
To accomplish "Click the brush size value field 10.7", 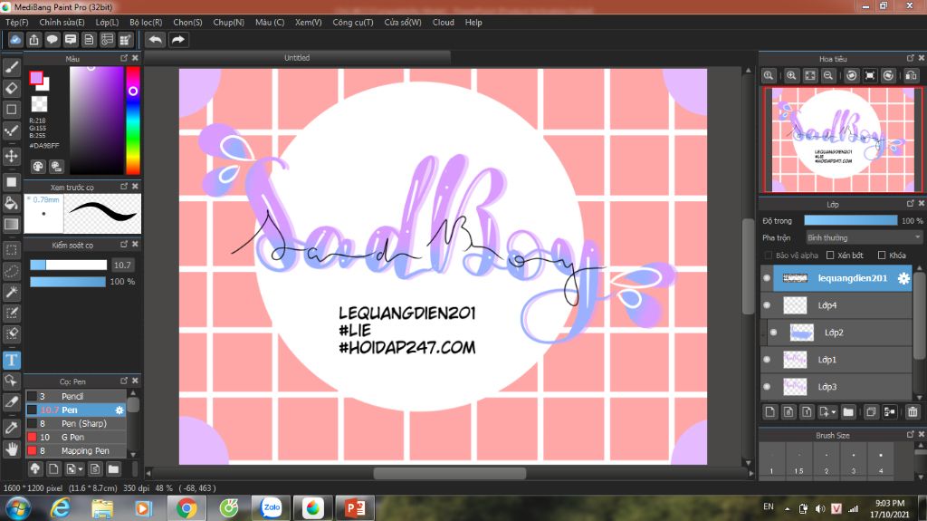I will 122,265.
